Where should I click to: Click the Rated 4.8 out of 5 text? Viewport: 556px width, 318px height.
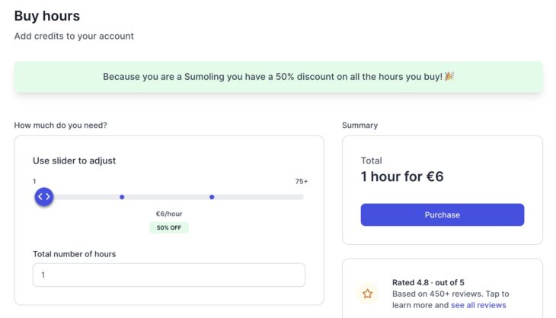tap(428, 282)
